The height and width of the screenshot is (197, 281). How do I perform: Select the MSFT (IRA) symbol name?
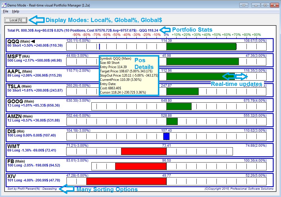pyautogui.click(x=18, y=56)
